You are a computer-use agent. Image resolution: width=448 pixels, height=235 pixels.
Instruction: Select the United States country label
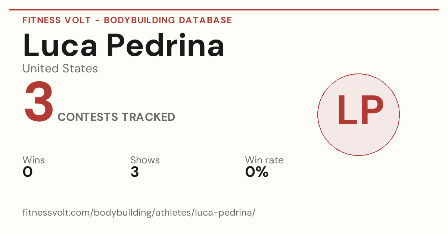(x=60, y=69)
